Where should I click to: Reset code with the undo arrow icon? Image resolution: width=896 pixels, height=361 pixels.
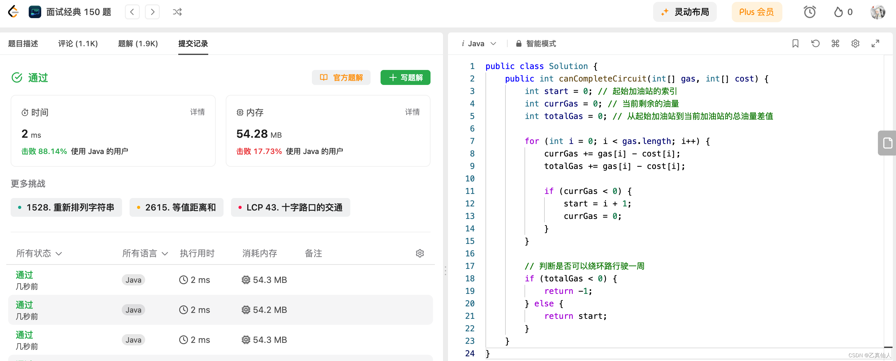click(815, 43)
